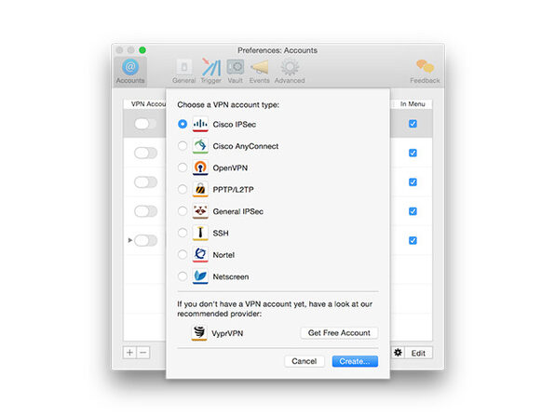Click the VyprVPN provider icon
This screenshot has width=555, height=416.
coord(199,333)
